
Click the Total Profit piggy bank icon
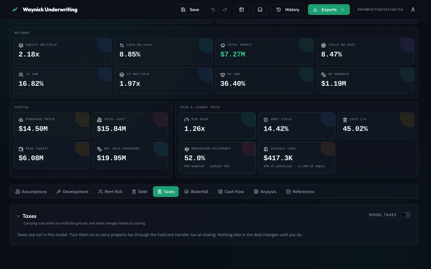[223, 45]
